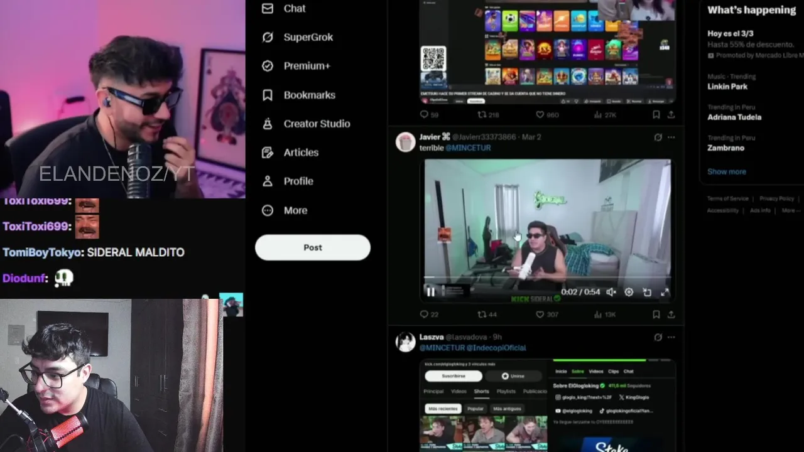Click the Creator Studio icon
This screenshot has height=452, width=804.
[x=268, y=124]
